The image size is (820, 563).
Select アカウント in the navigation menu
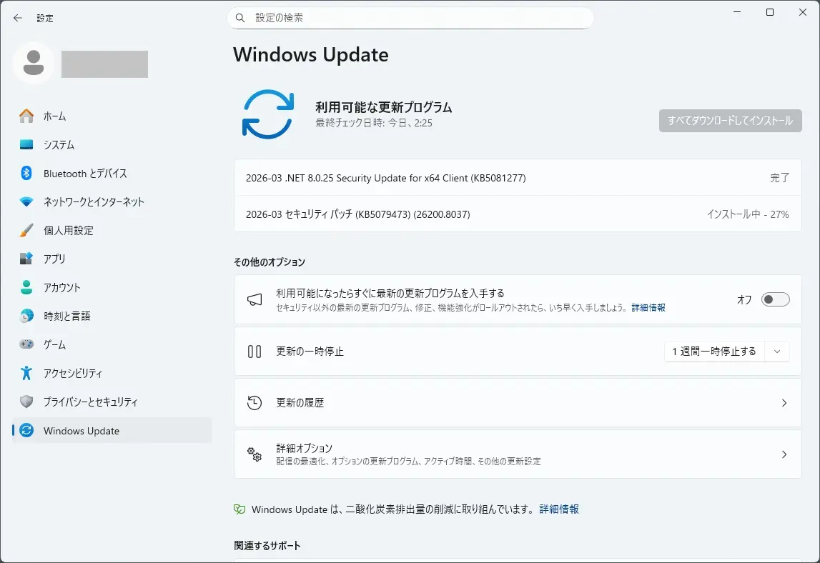point(61,287)
